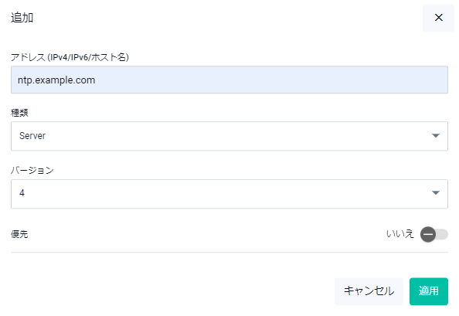Image resolution: width=459 pixels, height=316 pixels.
Task: Expand the 種類 dropdown arrow
Action: click(436, 135)
